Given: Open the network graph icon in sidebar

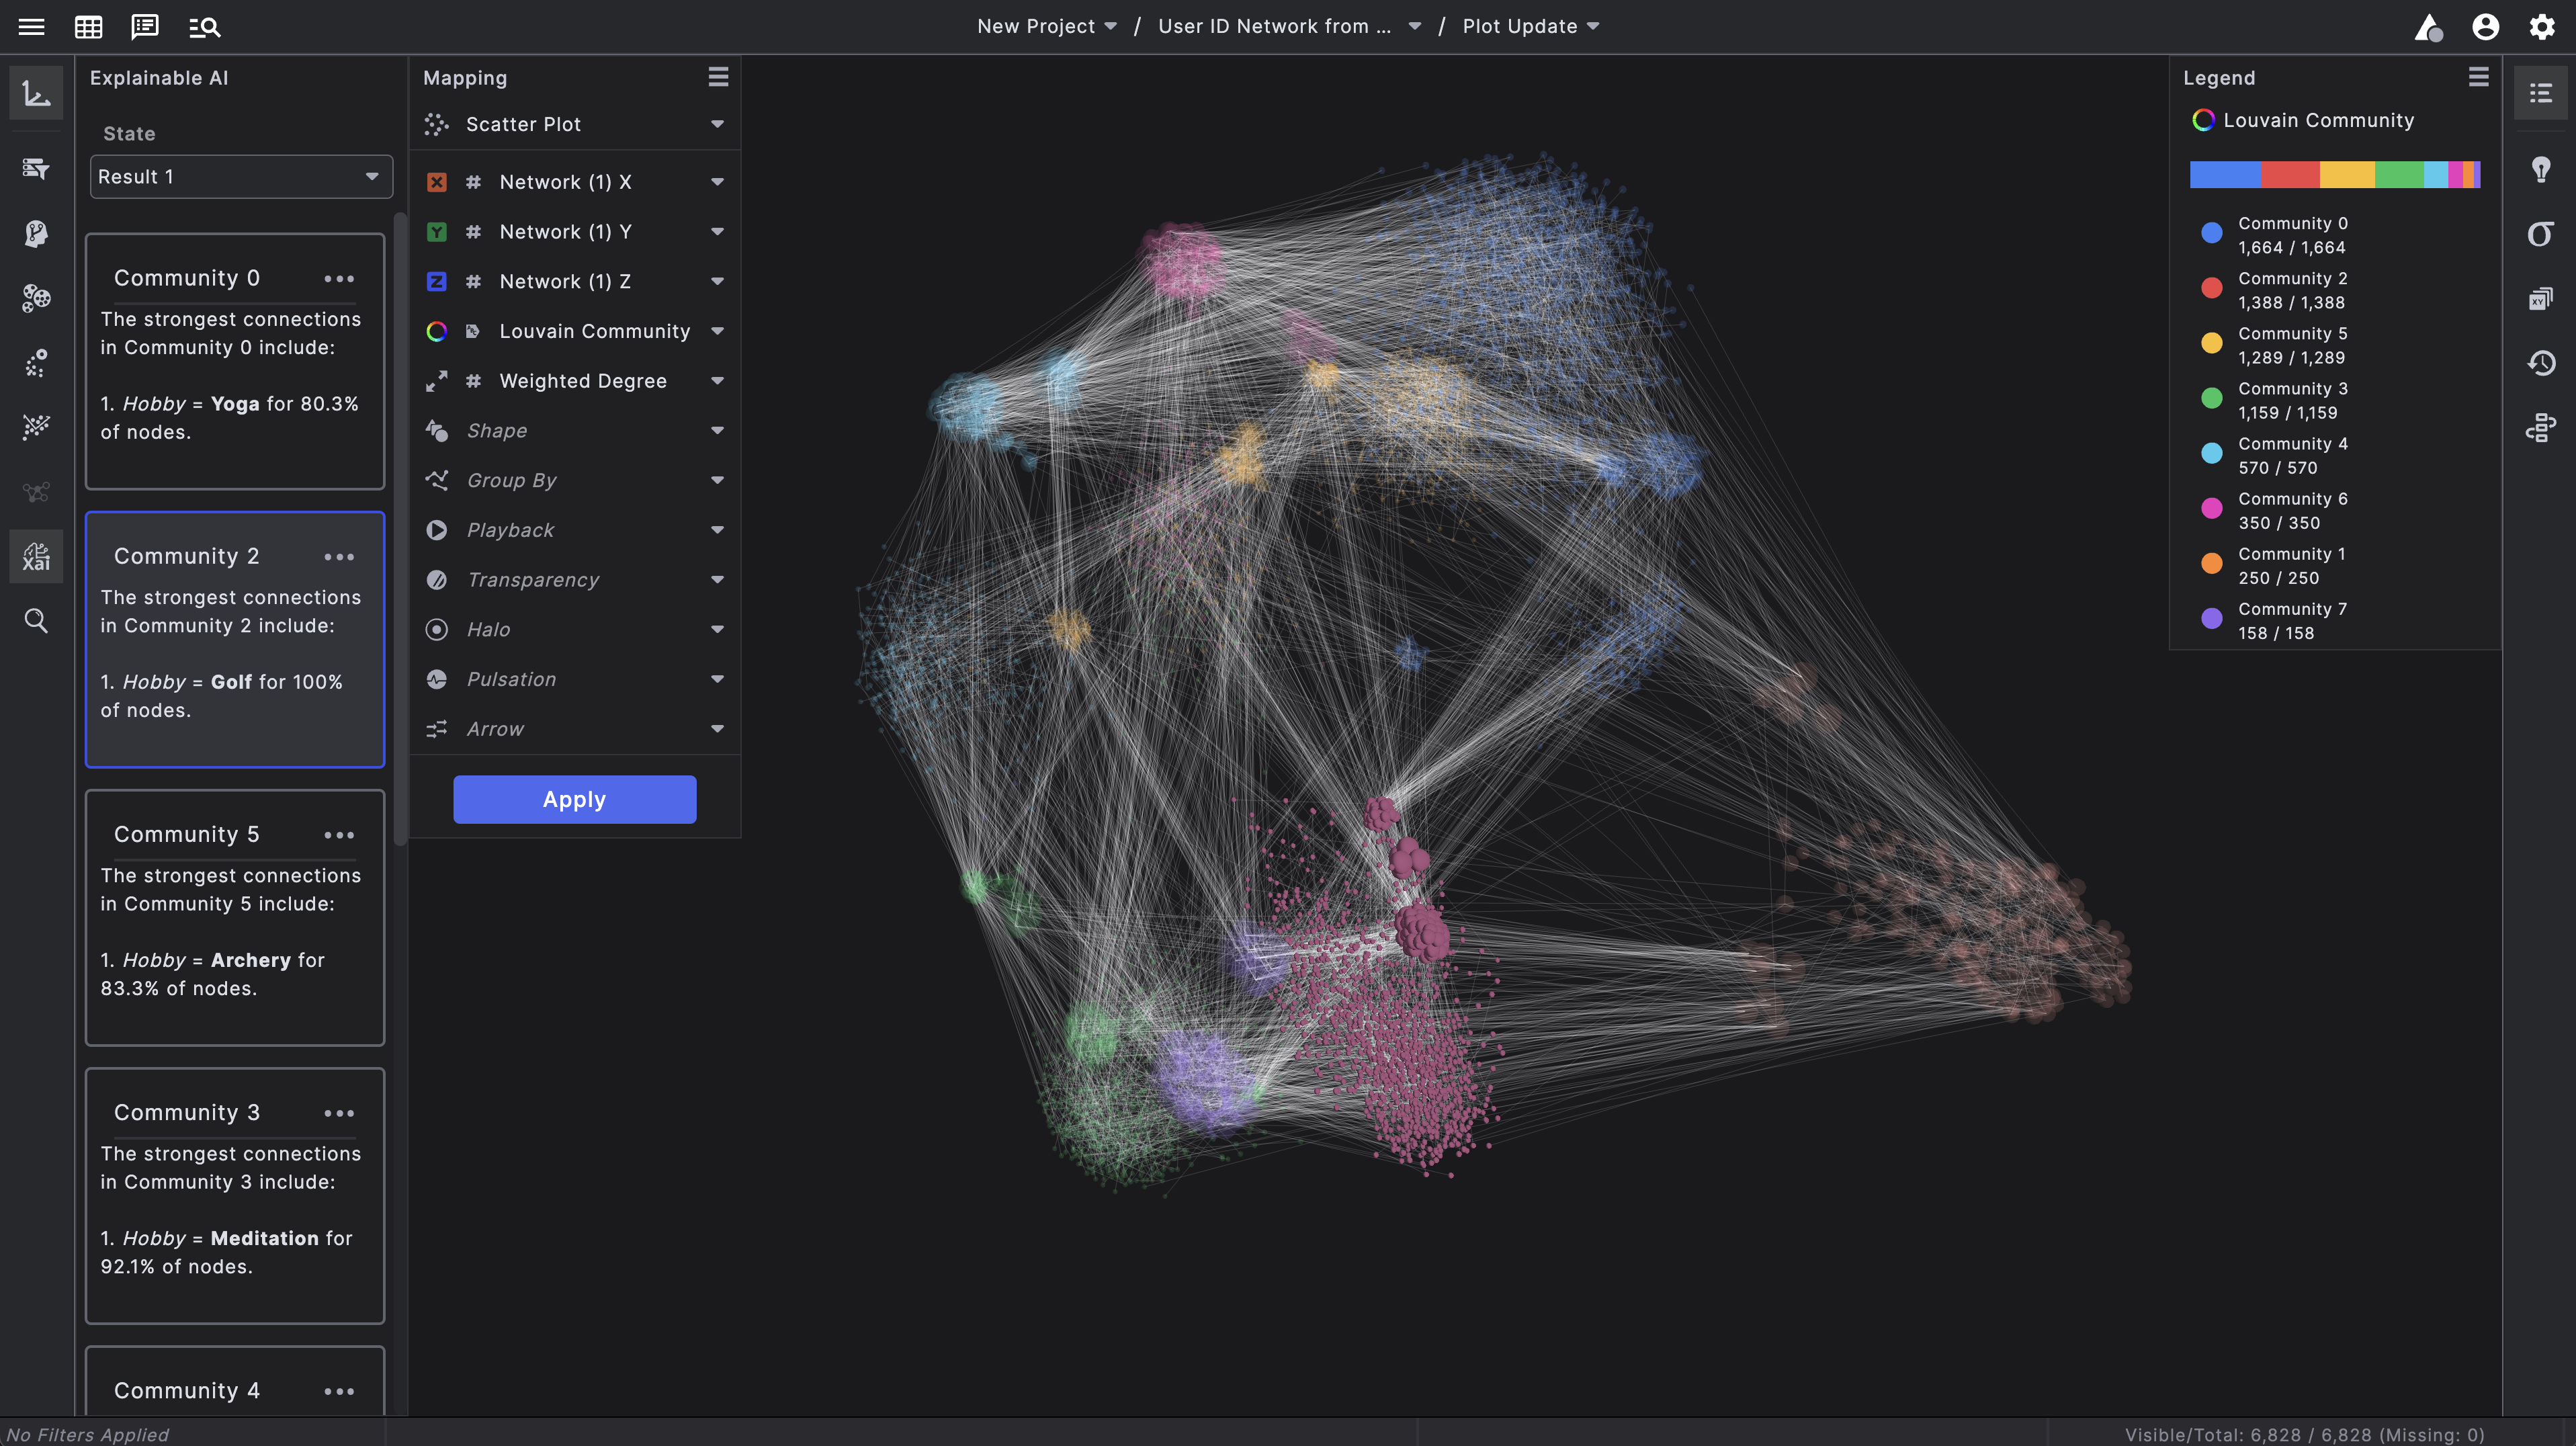Looking at the screenshot, I should tap(37, 492).
